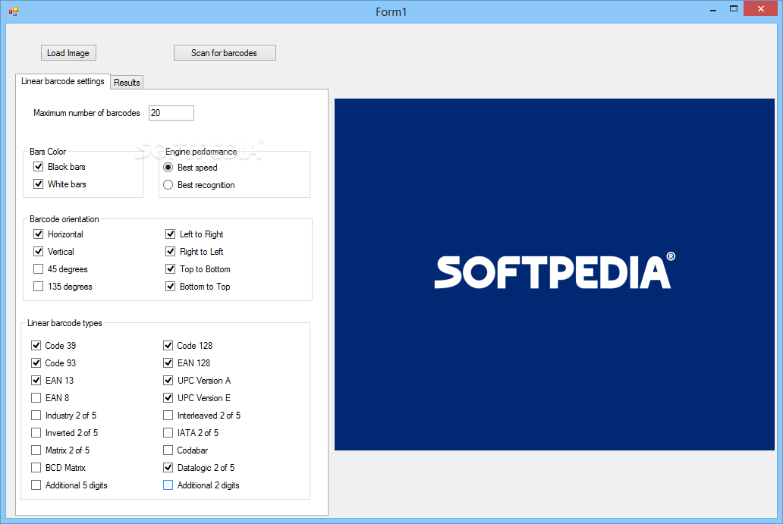Toggle the EAN 13 checkbox
Image resolution: width=783 pixels, height=524 pixels.
(36, 380)
